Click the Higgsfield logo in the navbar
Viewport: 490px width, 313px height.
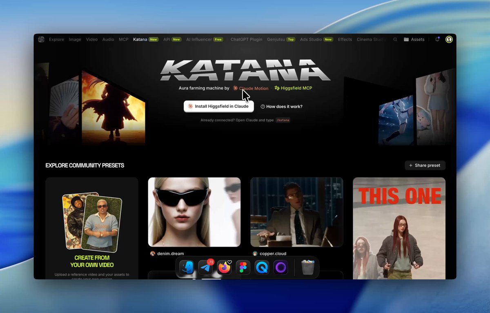[41, 40]
